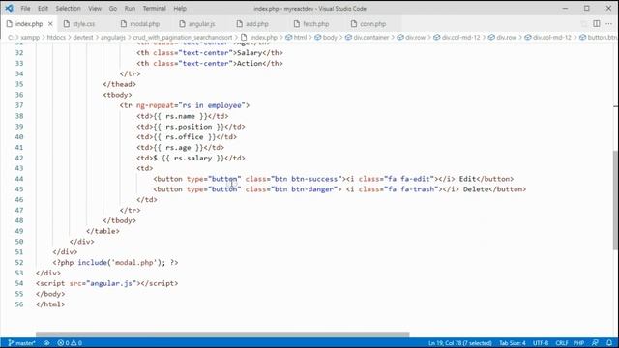
Task: Click the </table> tag on line 49
Action: 103,231
